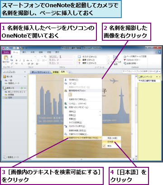This screenshot has width=163, height=185.
Task: Click the Undo icon in quick access toolbar
Action: (11, 48)
